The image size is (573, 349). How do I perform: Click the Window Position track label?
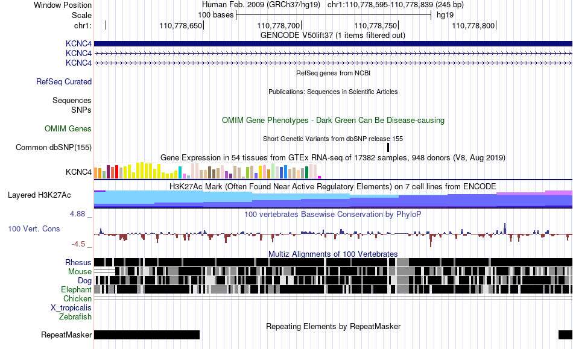point(63,5)
